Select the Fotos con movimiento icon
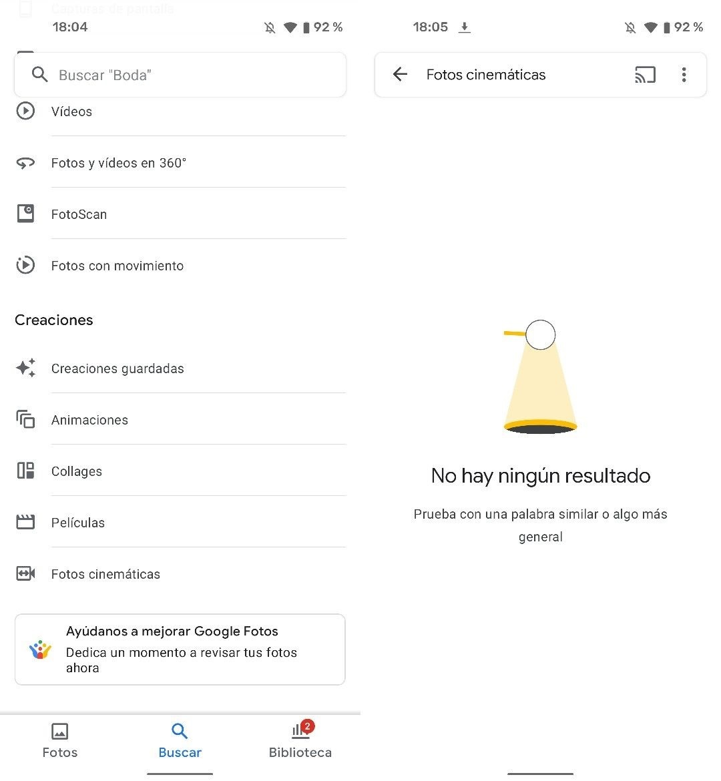721x781 pixels. pyautogui.click(x=25, y=265)
